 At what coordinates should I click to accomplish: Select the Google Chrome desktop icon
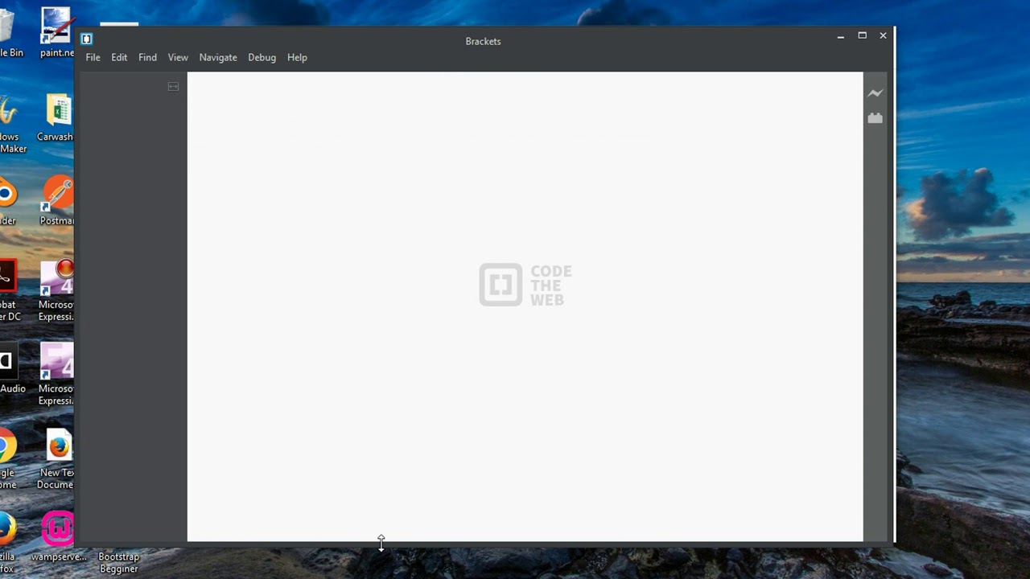[x=8, y=460]
